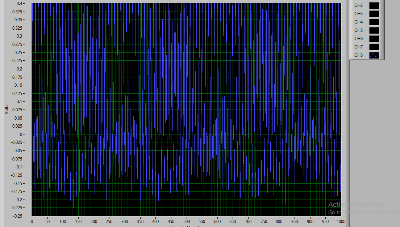This screenshot has height=227, width=400.
Task: Open the blue CH8 plot line swatch
Action: coord(374,55)
